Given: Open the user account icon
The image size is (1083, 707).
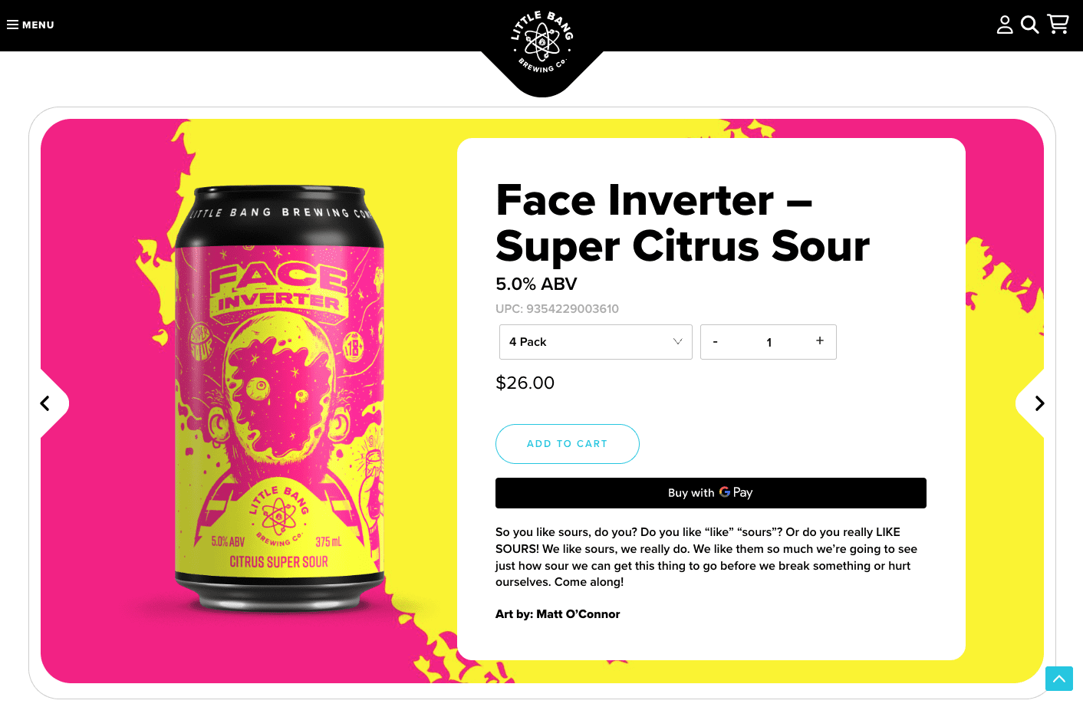Looking at the screenshot, I should (x=1005, y=25).
